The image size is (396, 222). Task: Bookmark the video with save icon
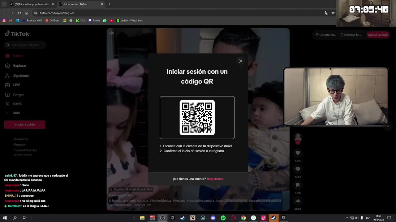tap(298, 185)
